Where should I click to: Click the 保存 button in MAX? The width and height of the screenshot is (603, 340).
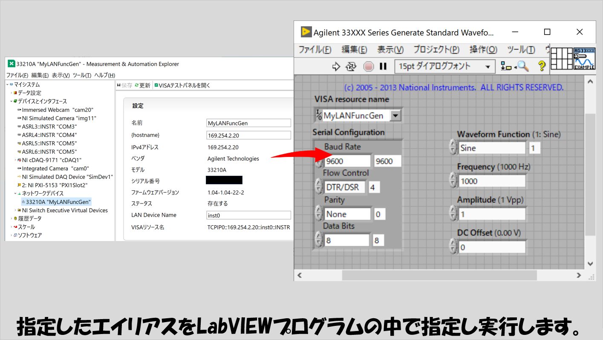pyautogui.click(x=124, y=85)
